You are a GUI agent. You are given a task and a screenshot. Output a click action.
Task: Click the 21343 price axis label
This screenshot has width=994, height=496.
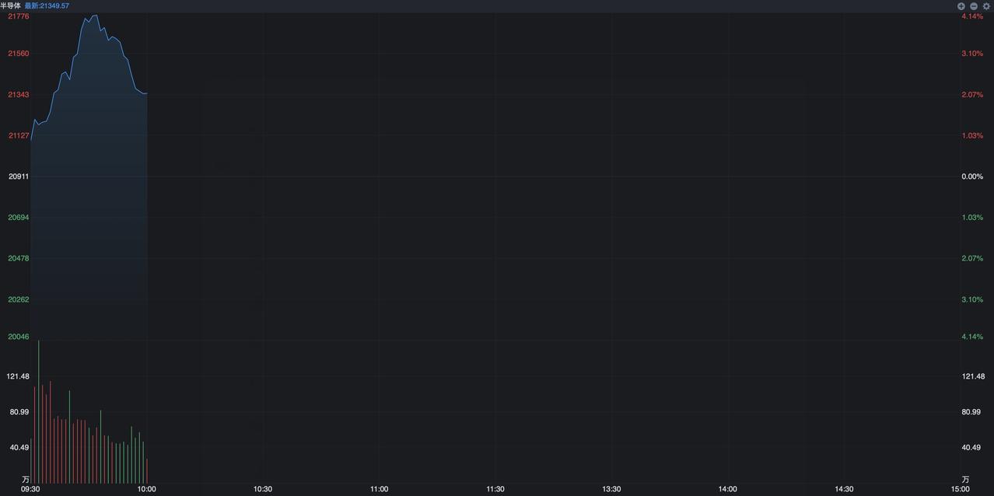(x=19, y=95)
